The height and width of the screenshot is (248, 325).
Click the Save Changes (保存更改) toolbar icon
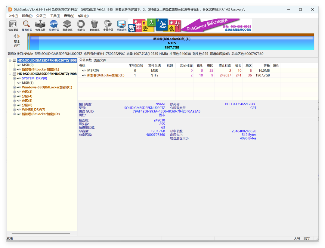coord(13,26)
